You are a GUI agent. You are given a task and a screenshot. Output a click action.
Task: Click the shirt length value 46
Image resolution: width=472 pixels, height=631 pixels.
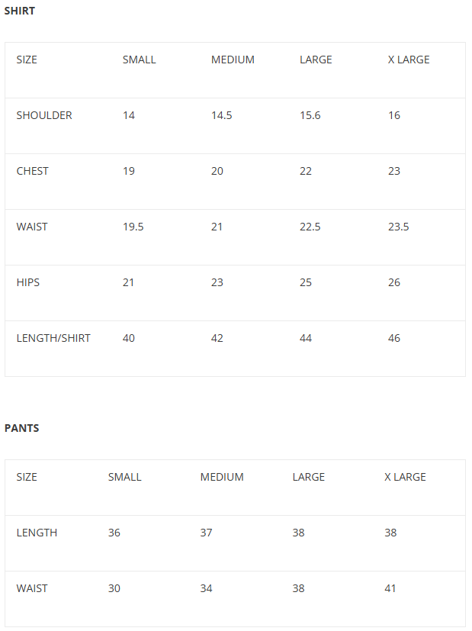[x=393, y=338]
